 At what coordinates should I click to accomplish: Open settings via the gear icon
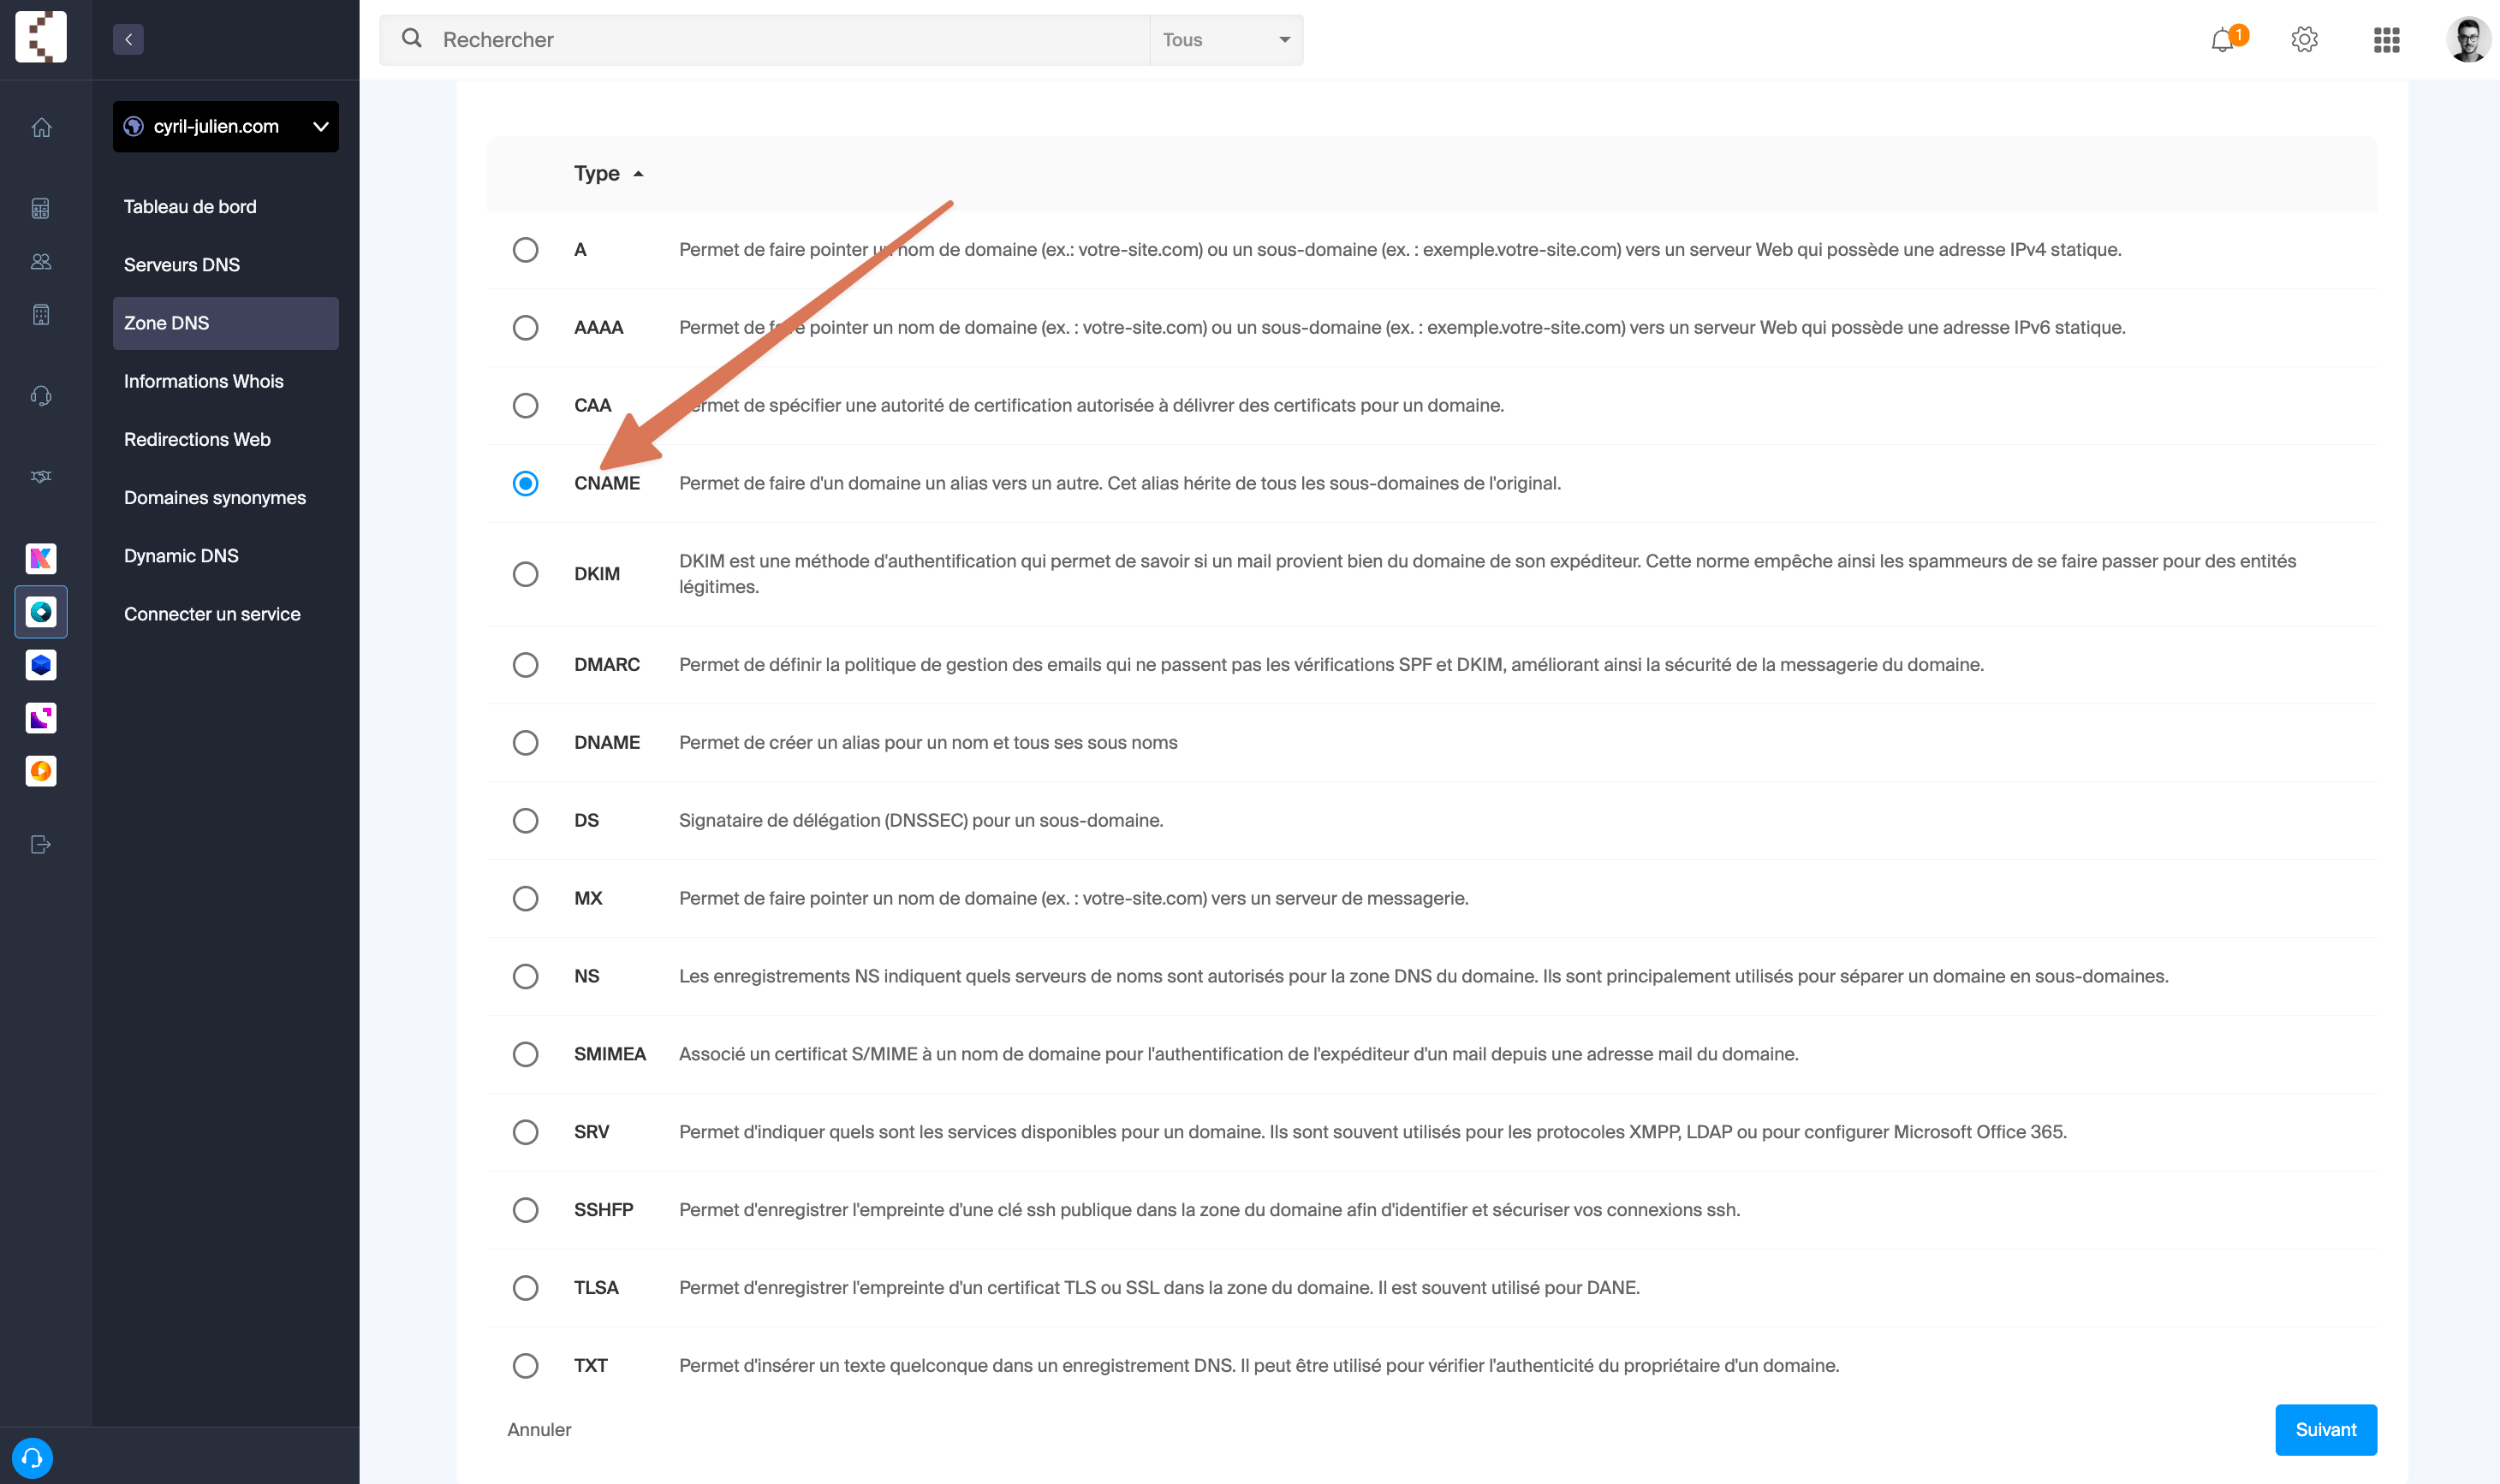2304,40
